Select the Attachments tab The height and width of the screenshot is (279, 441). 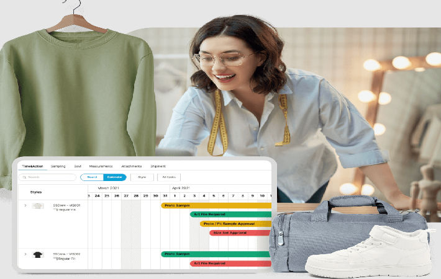click(131, 166)
